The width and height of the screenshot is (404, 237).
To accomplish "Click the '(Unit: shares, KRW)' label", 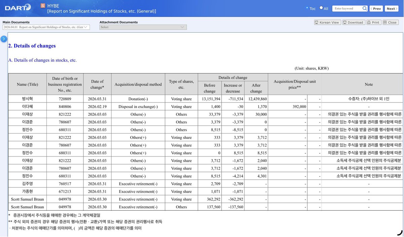I will point(311,68).
